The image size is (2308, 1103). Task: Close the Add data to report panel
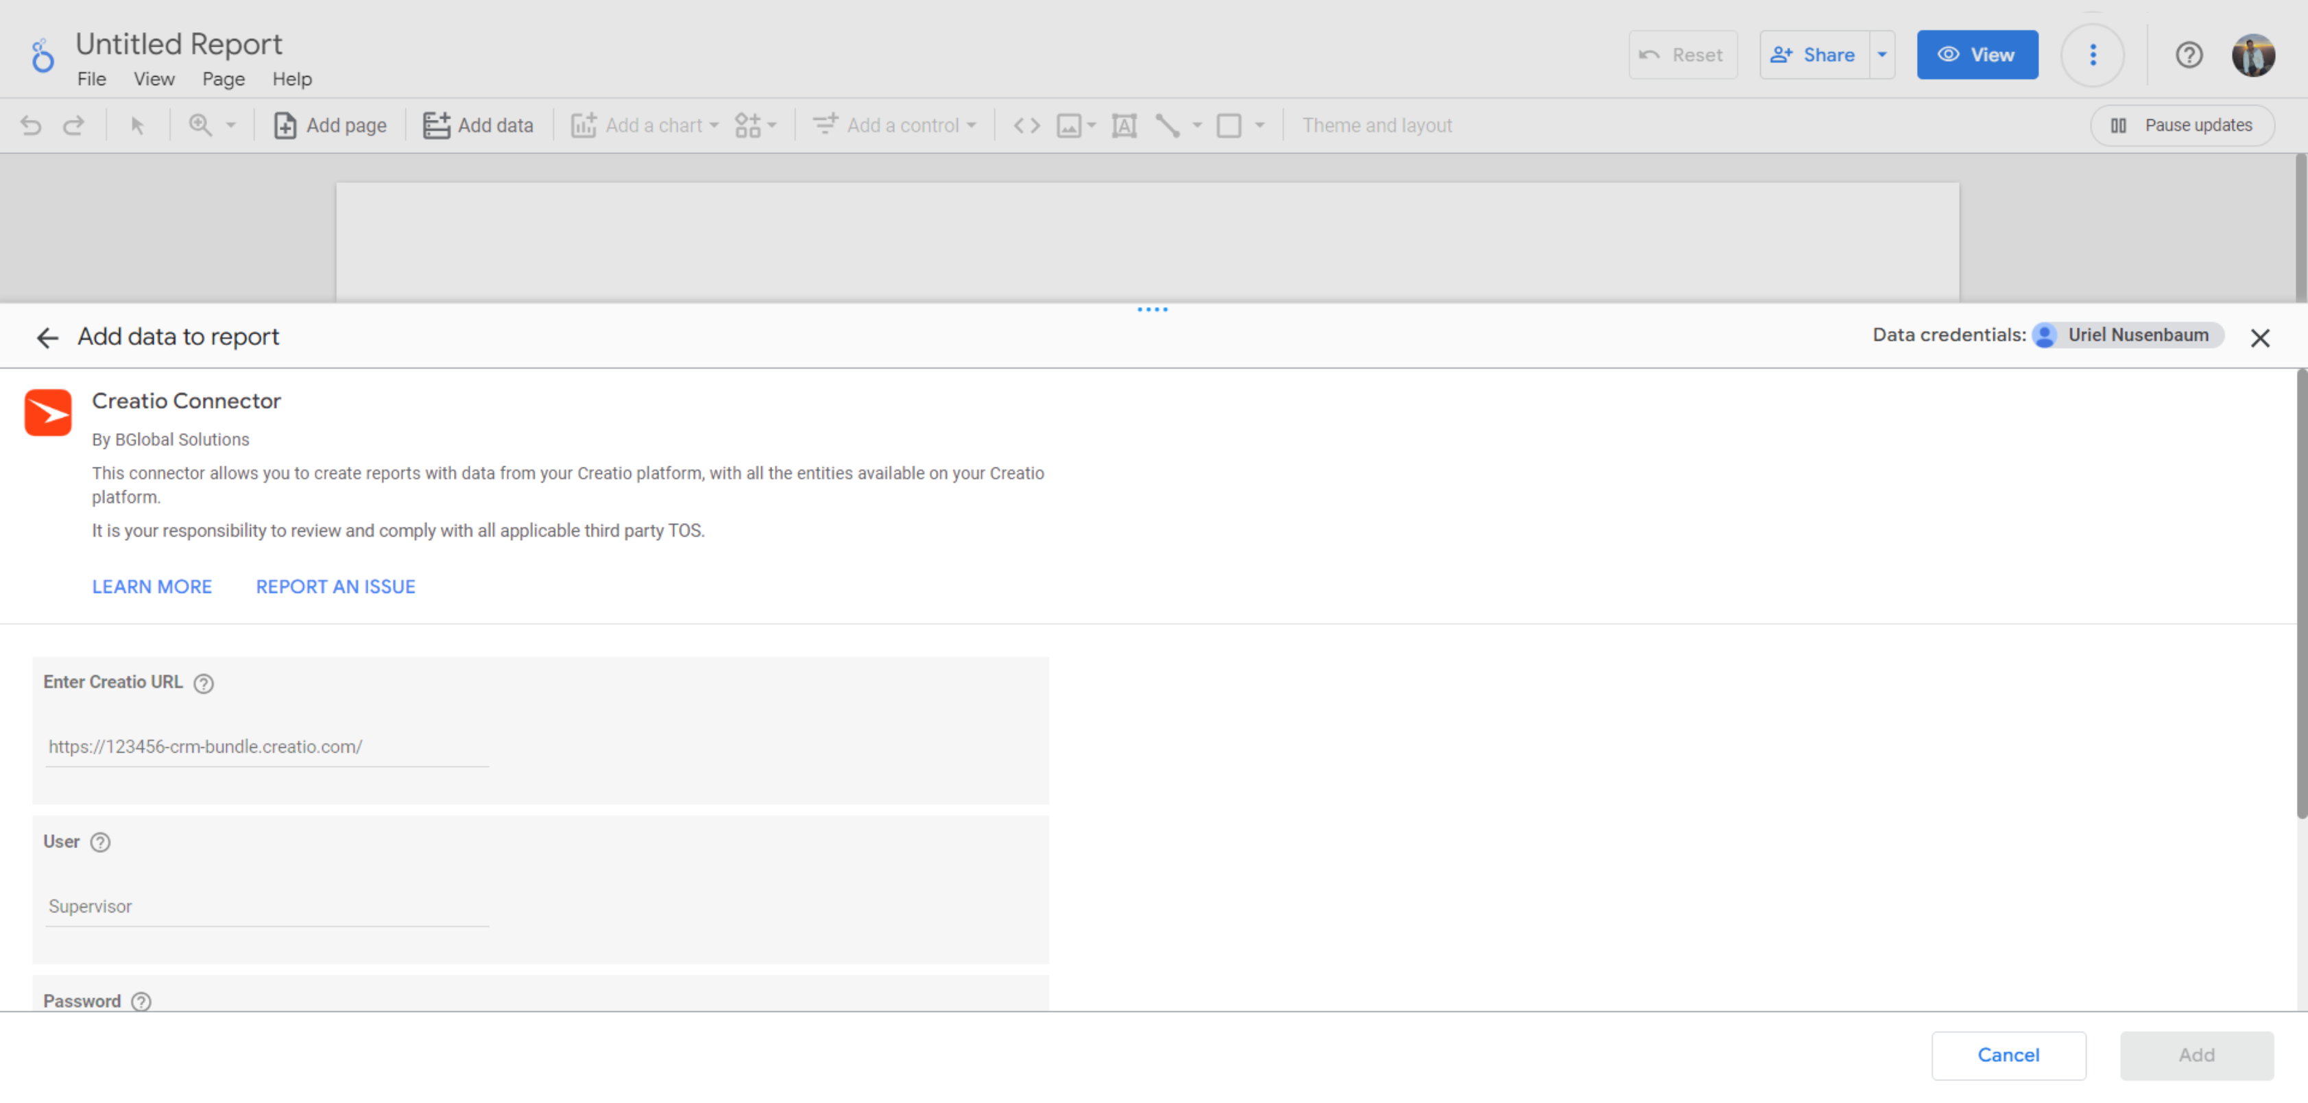2259,338
